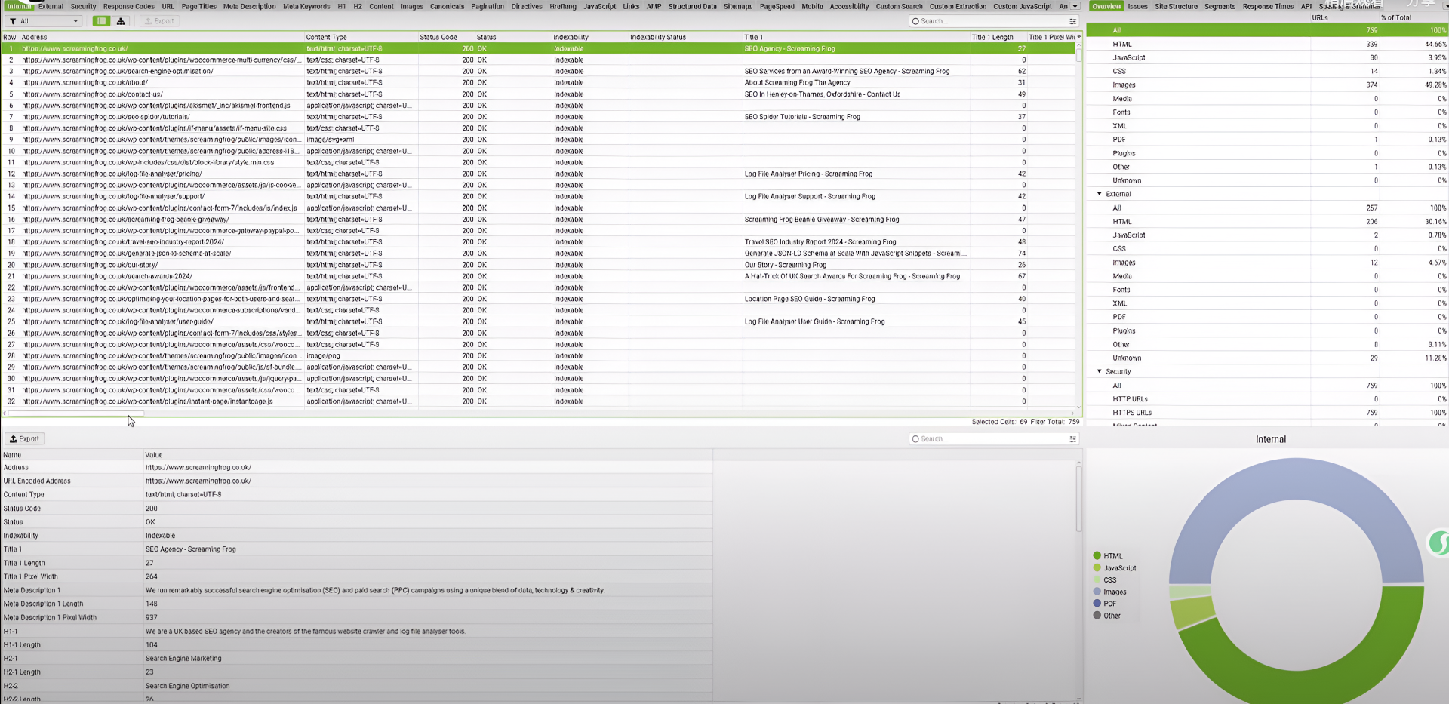Select the External tab

[51, 6]
